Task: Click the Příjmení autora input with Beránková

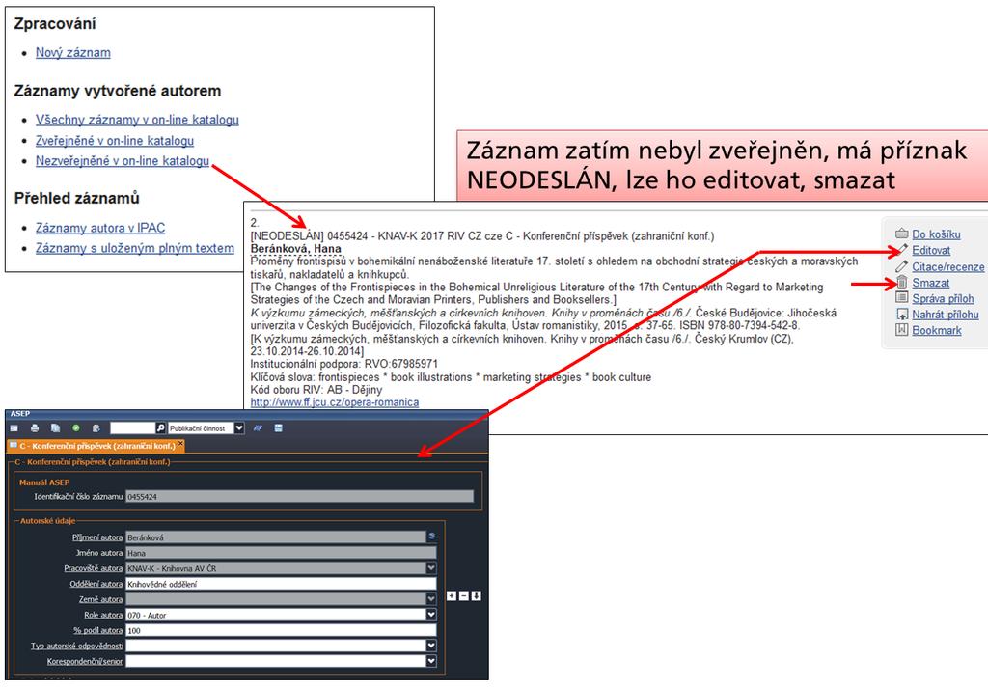Action: pos(275,537)
